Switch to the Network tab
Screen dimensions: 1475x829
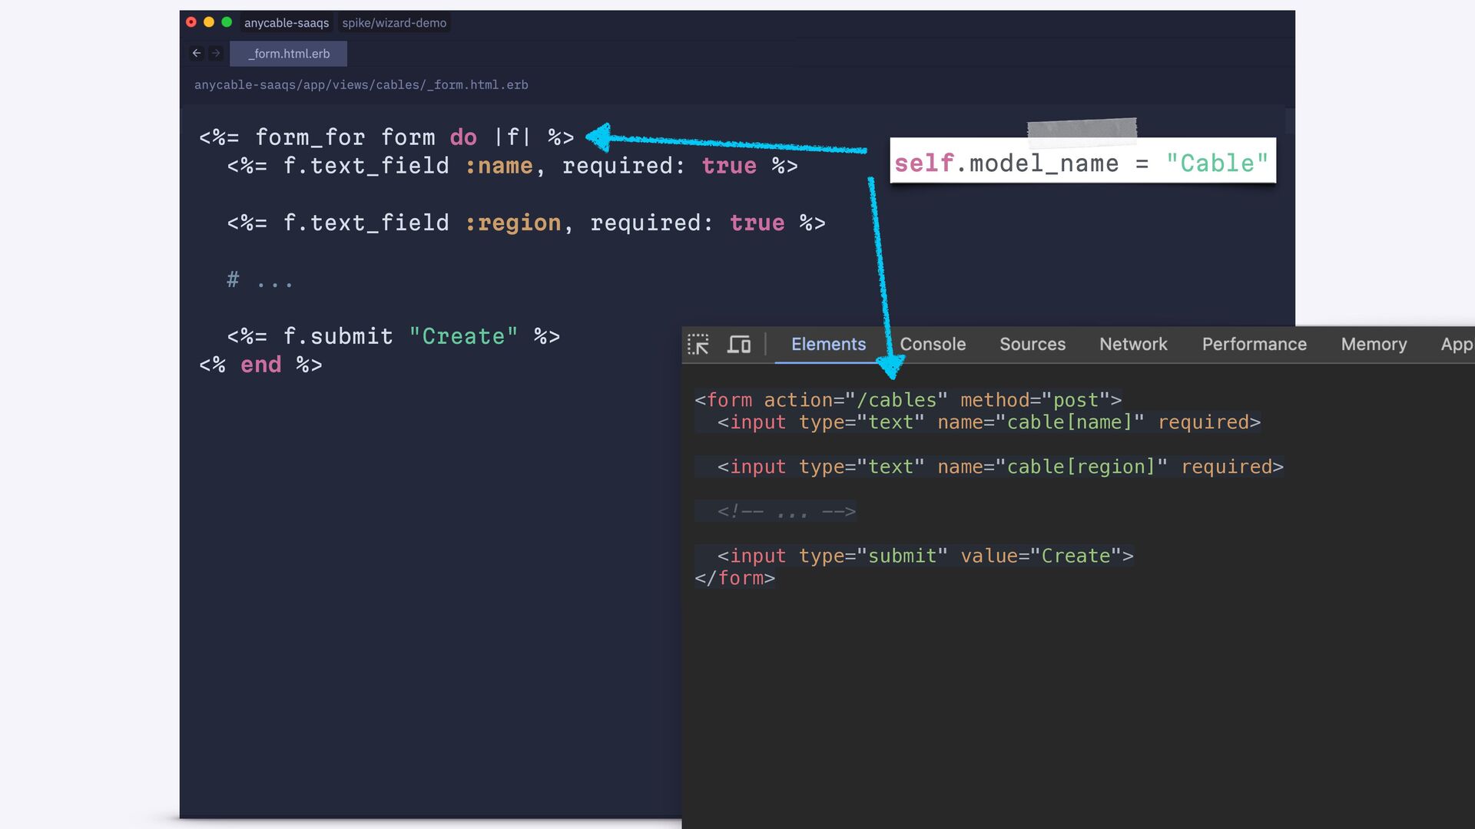tap(1133, 345)
